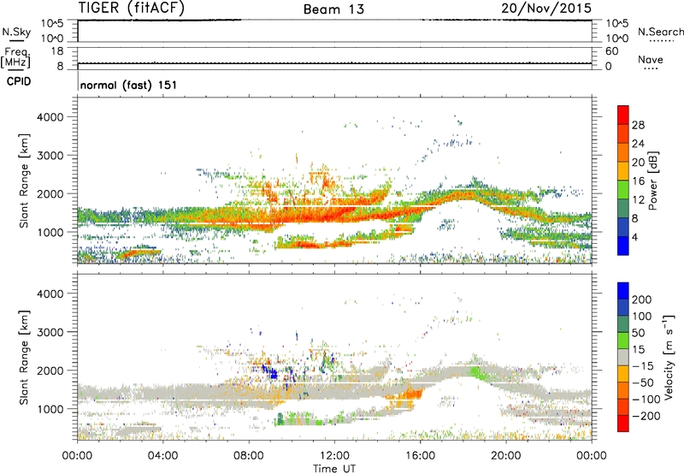This screenshot has width=684, height=474.
Task: Click the 'Slant Range [km]' label of power panel
Action: point(24,181)
